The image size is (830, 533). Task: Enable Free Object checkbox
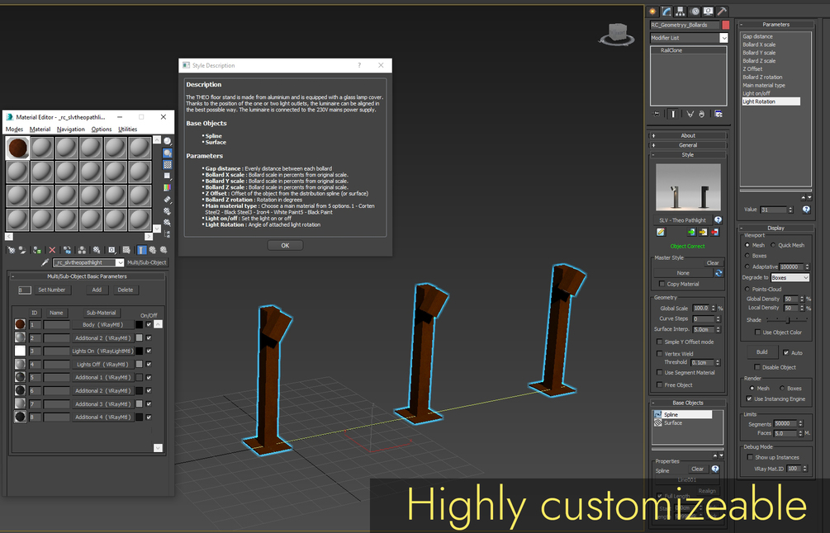660,385
